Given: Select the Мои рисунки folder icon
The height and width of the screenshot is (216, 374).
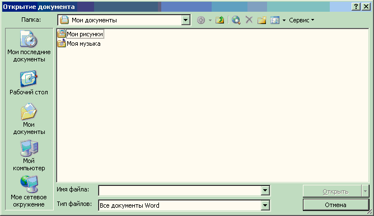Looking at the screenshot, I should point(62,34).
